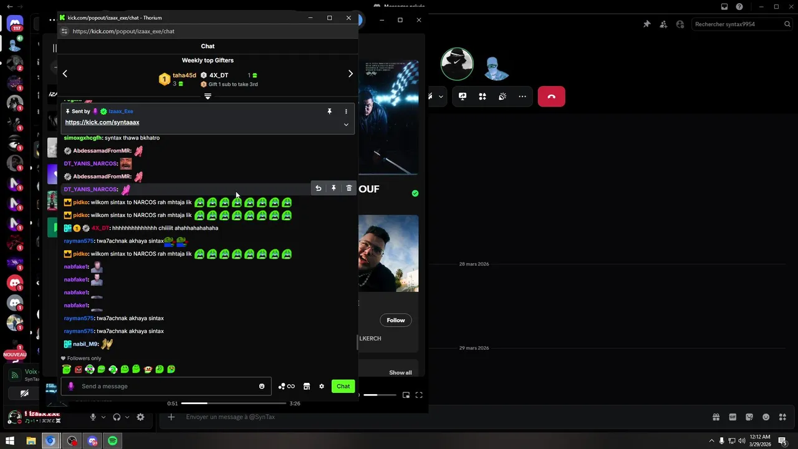
Task: Open pinned messages in Discord header
Action: click(647, 24)
